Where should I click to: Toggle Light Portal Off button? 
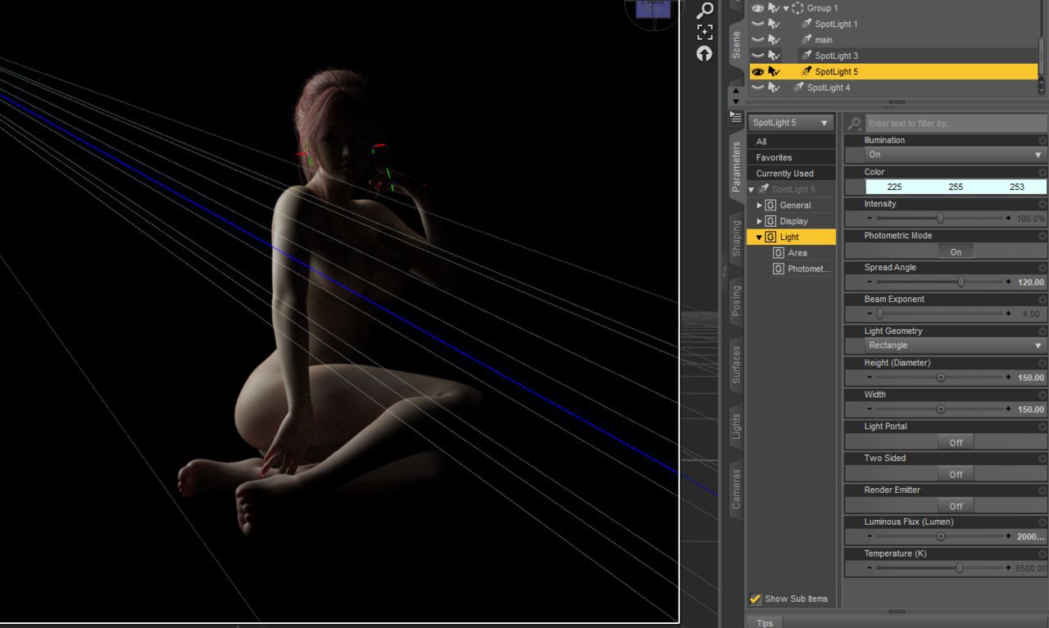click(956, 442)
